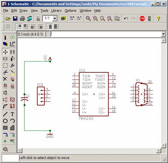Screen dimensions: 168x163
Task: Toggle the Show eye tool
Action: 12,37
